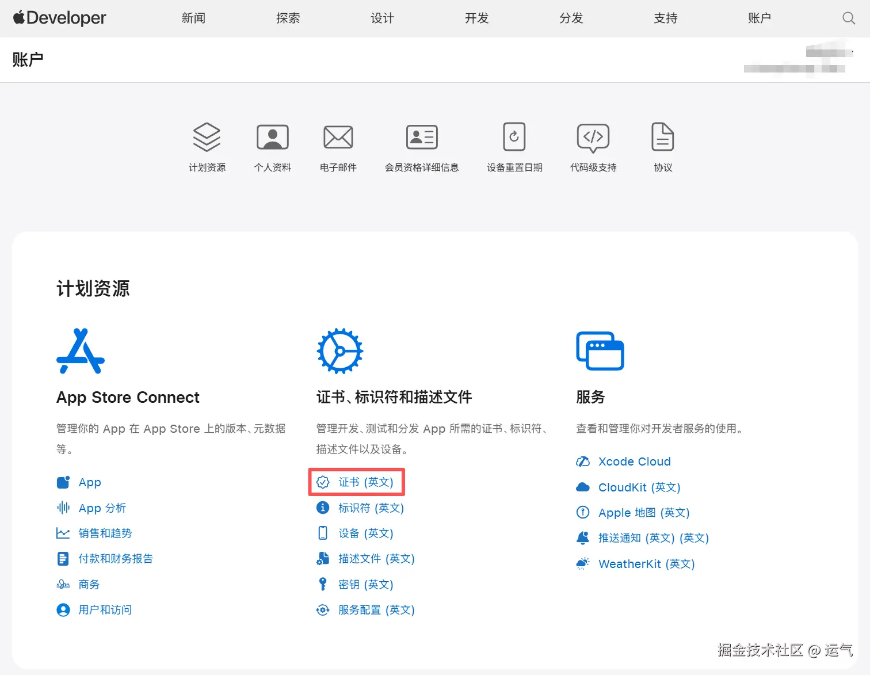Select 账户 in the top navigation
This screenshot has height=675, width=870.
point(760,18)
